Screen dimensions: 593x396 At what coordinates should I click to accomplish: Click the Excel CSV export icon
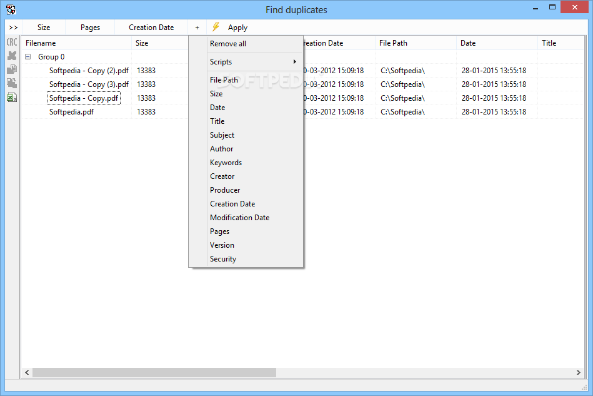pyautogui.click(x=12, y=98)
